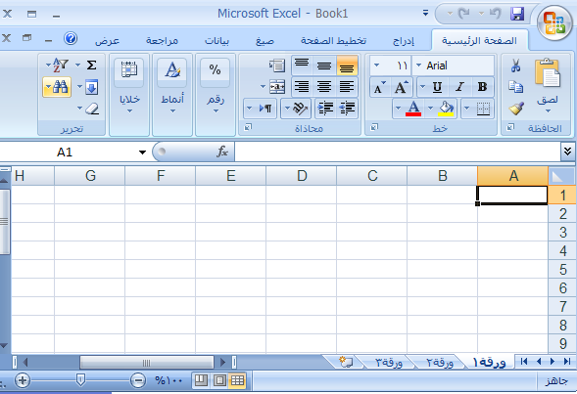This screenshot has width=577, height=394.
Task: Switch to Page Break Preview in status bar
Action: point(201,380)
